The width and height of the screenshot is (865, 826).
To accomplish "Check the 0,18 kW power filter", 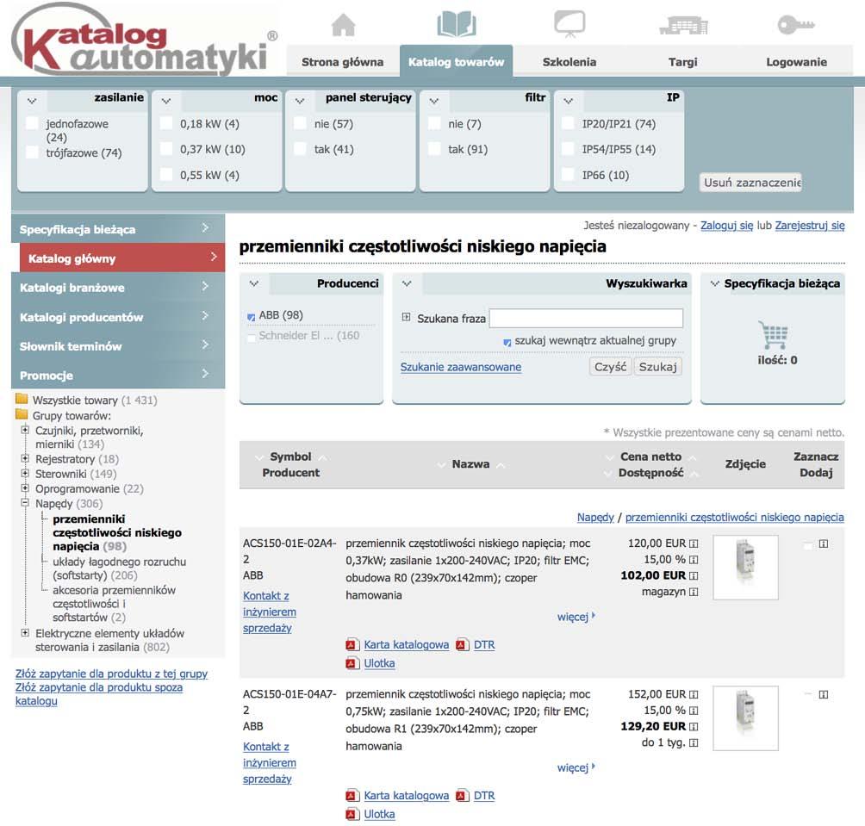I will tap(166, 123).
